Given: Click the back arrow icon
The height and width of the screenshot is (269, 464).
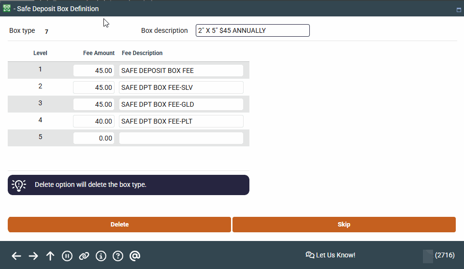Looking at the screenshot, I should coord(16,256).
